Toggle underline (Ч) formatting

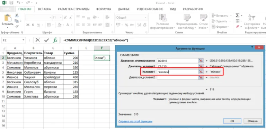pyautogui.click(x=38, y=25)
